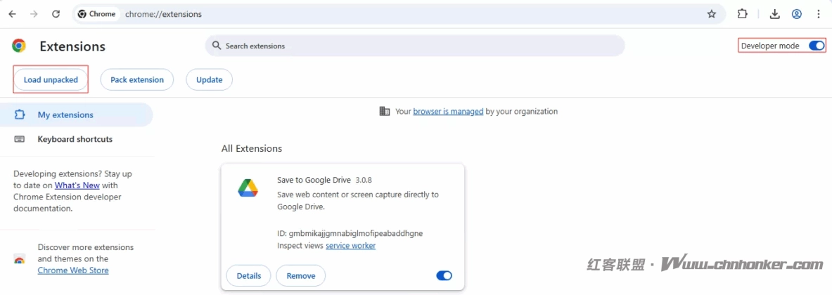
Task: Click the Pack extension button
Action: (137, 80)
